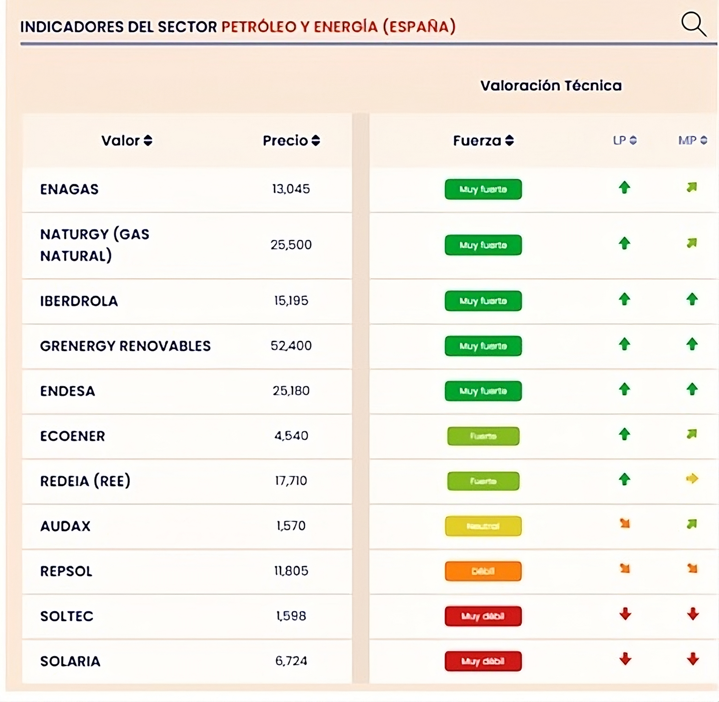
Task: Sort by LP column header
Action: click(x=625, y=140)
